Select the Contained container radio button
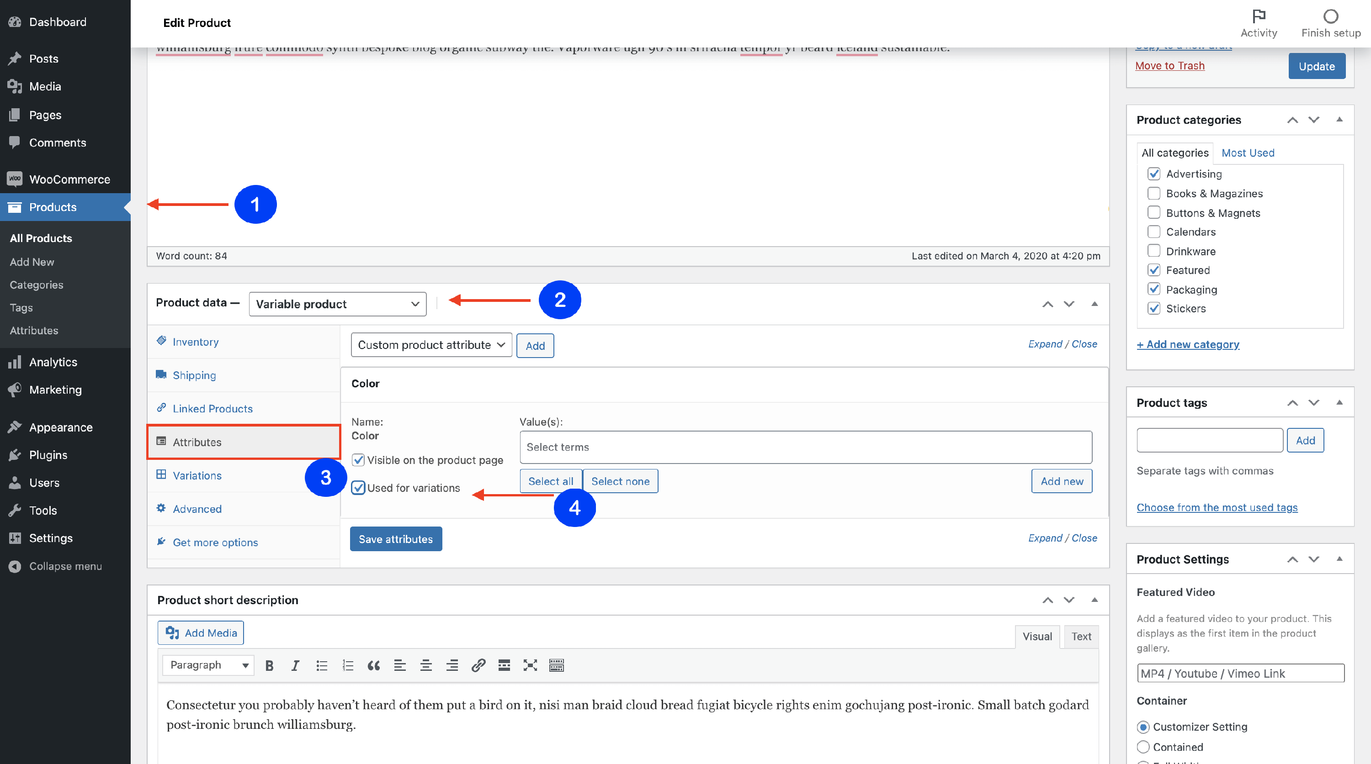The image size is (1371, 764). tap(1142, 747)
